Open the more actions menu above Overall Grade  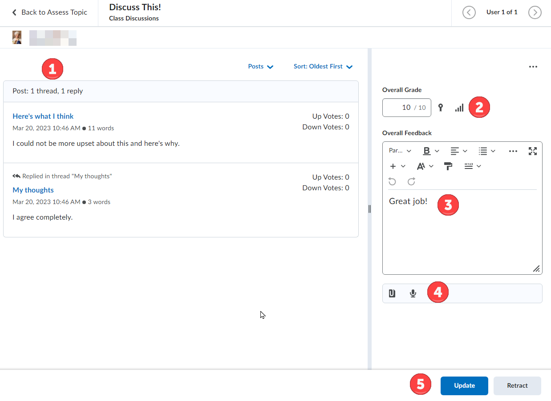[533, 67]
